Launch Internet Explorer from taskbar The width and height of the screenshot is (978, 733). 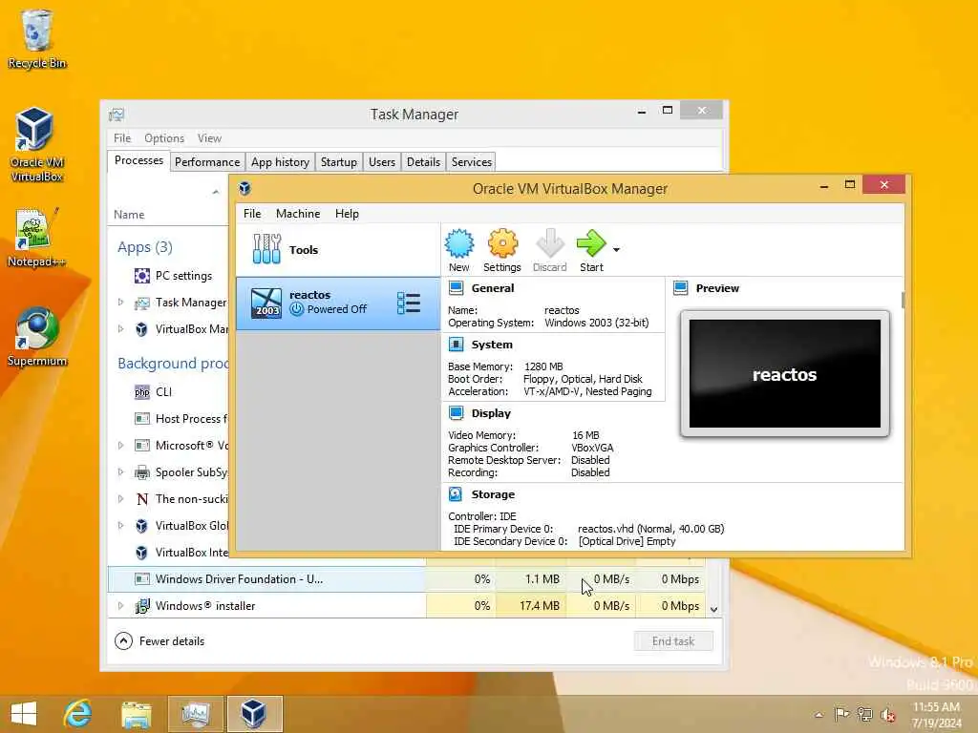point(77,714)
